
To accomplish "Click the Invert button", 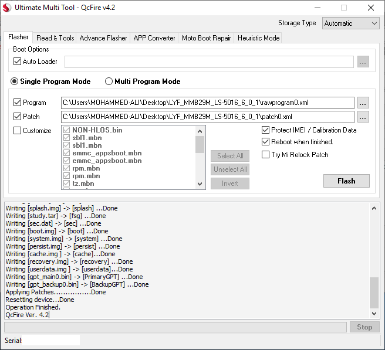I will click(x=230, y=184).
